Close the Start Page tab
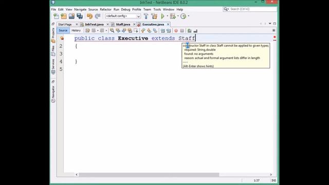 point(77,25)
